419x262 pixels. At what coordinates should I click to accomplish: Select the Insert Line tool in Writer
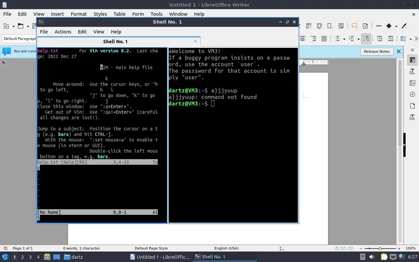tap(379, 26)
